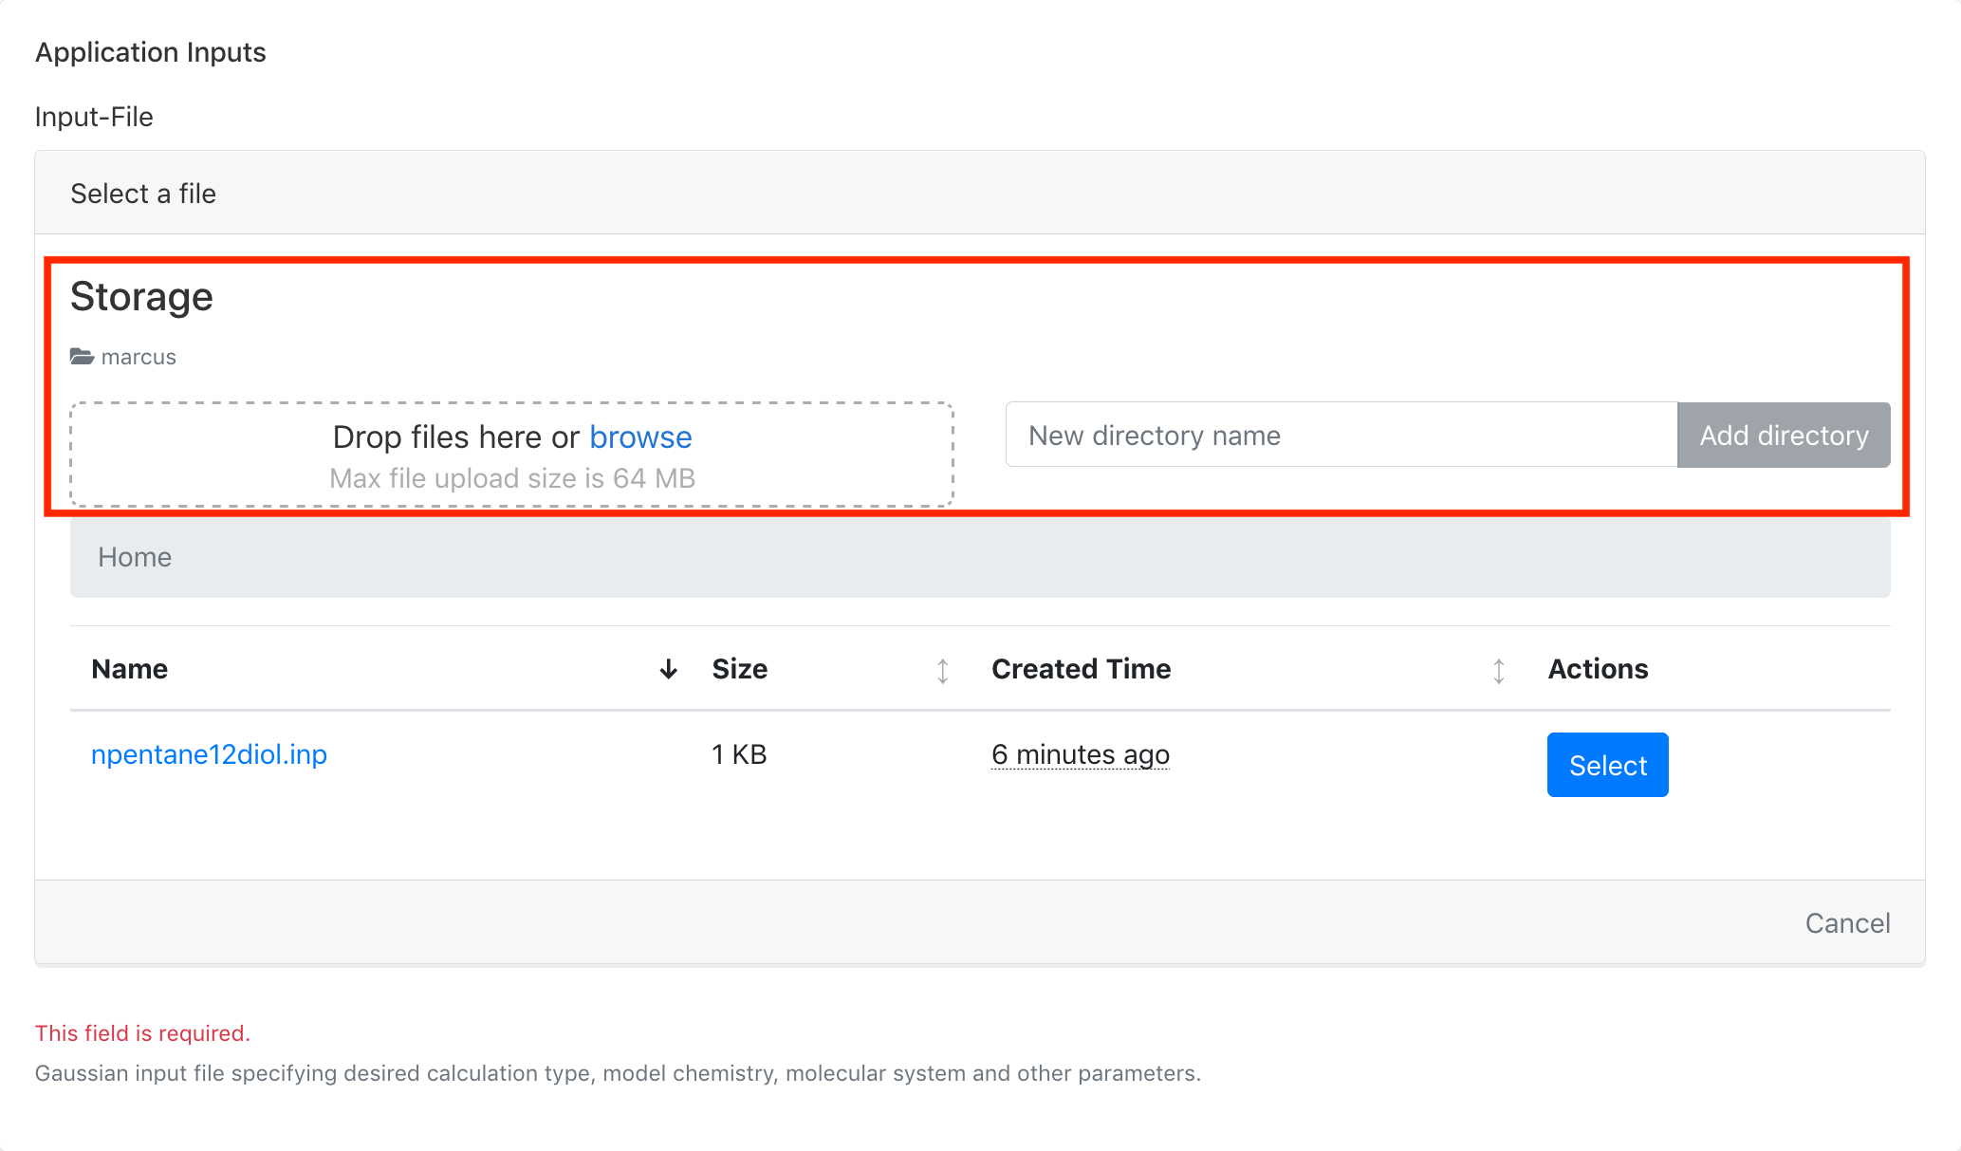This screenshot has height=1151, width=1961.
Task: Cancel the file selection
Action: [x=1846, y=923]
